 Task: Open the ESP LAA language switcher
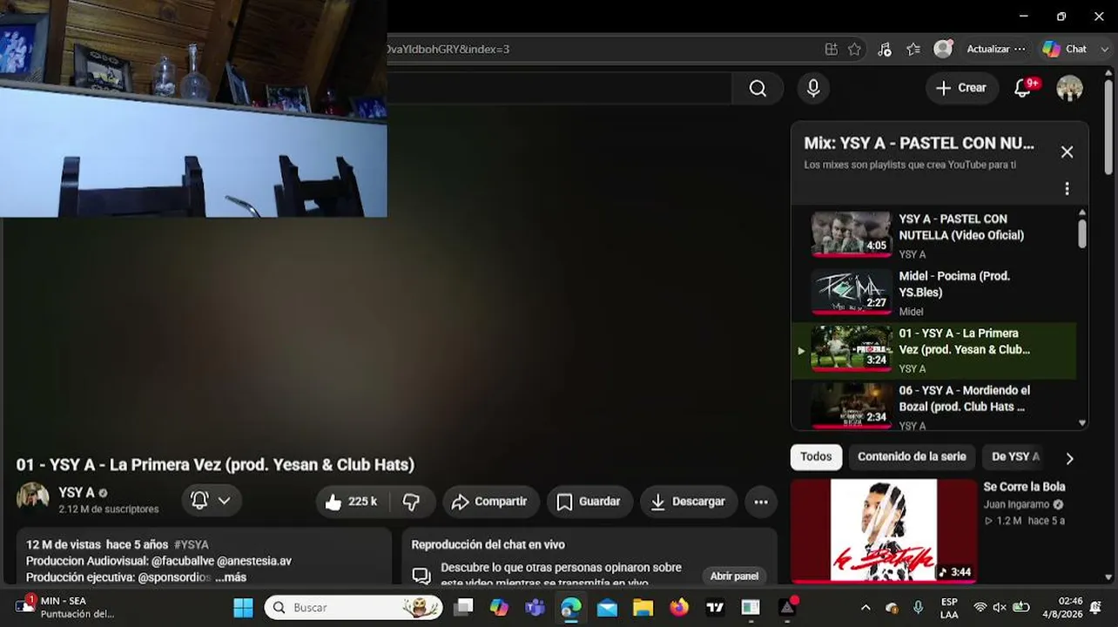pos(949,607)
